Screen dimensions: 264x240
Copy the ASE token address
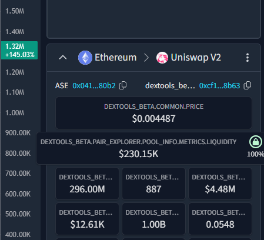[x=123, y=85]
